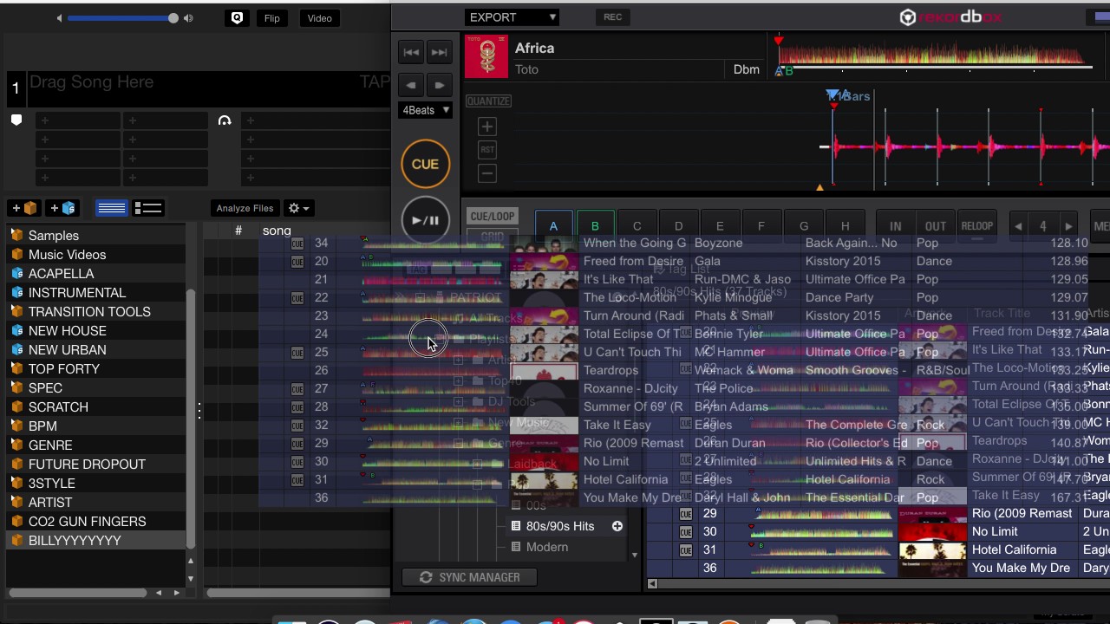
Task: Click the SCRATCH crate icon
Action: click(x=17, y=407)
